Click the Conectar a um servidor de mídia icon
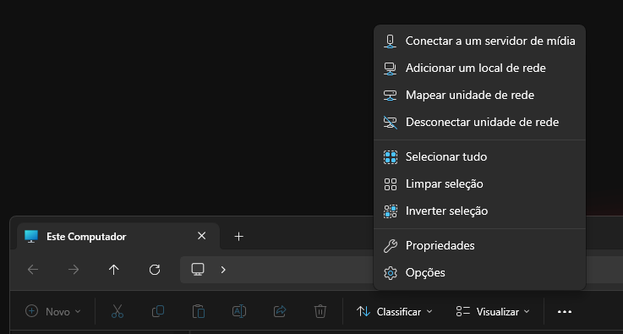 pos(391,41)
